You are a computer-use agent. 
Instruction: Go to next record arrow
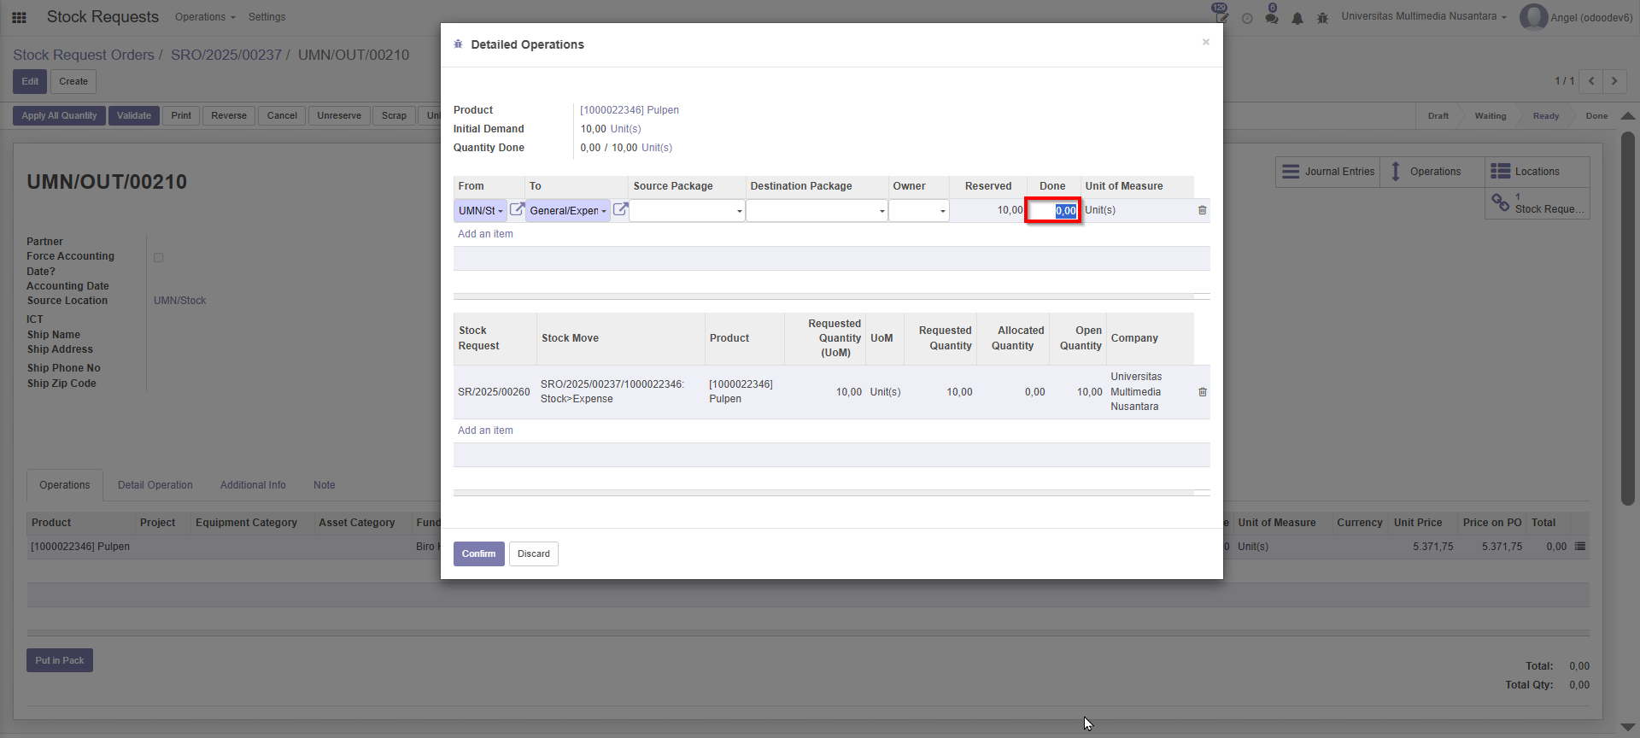coord(1614,81)
